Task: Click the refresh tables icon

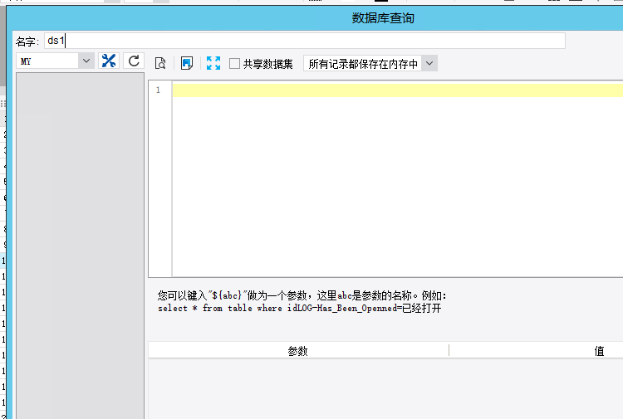Action: click(134, 61)
